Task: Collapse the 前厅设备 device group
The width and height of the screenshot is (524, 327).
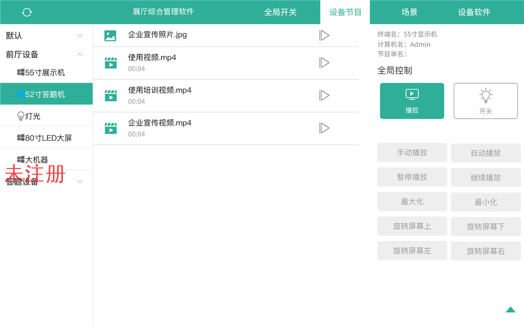Action: point(80,54)
